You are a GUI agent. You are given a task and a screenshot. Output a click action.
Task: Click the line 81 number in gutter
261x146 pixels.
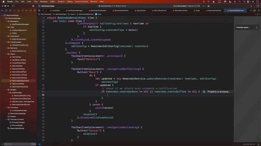[x=43, y=79]
